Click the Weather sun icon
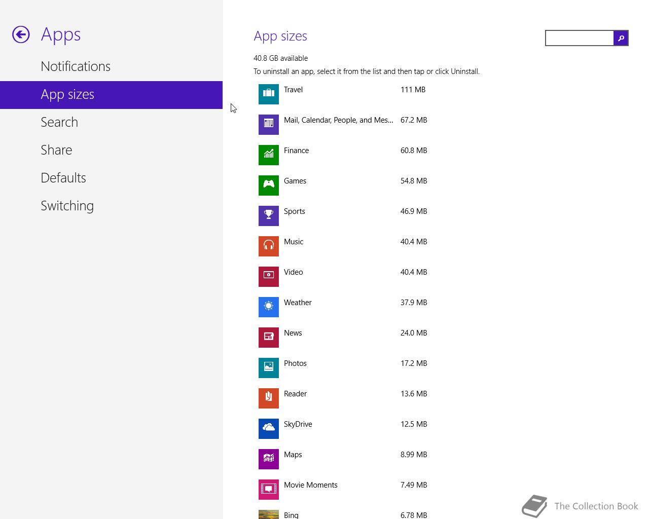Image resolution: width=649 pixels, height=519 pixels. tap(269, 307)
